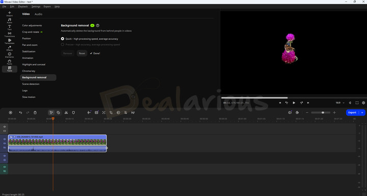Screen dimensions: 367x196
Task: Add a marker with the marker icon
Action: (x=73, y=113)
